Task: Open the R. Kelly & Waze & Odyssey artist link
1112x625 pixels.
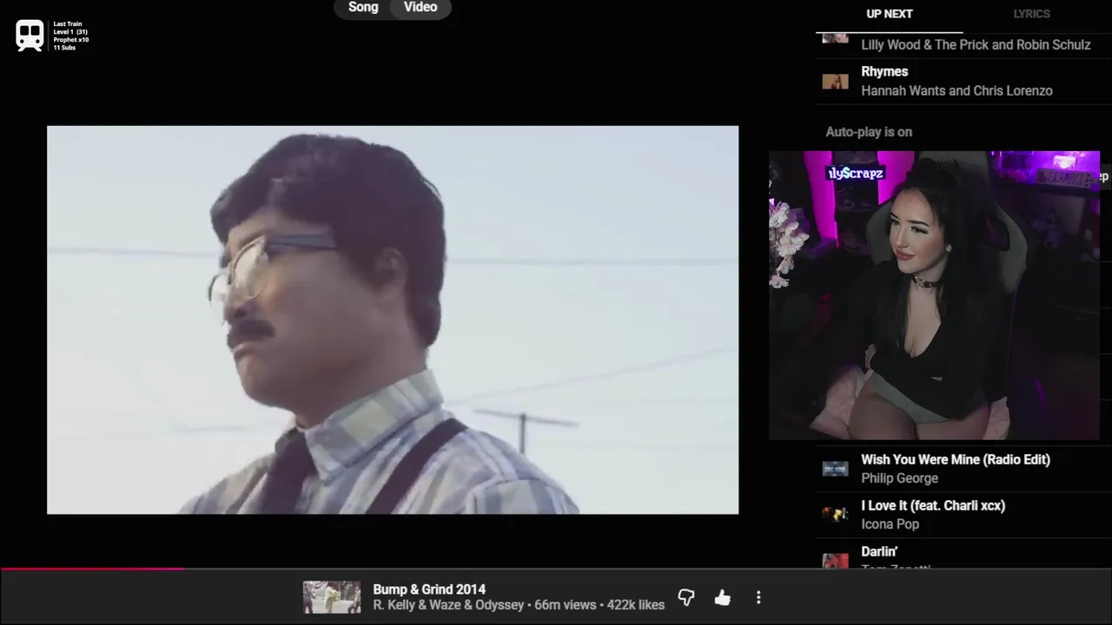Action: click(448, 605)
